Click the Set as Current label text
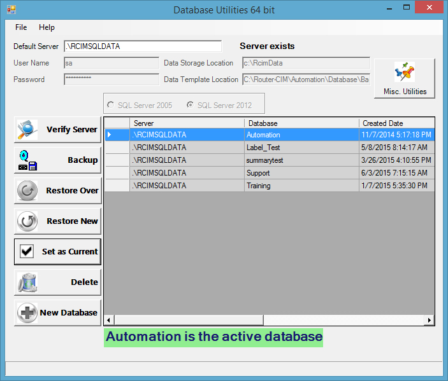The width and height of the screenshot is (448, 381). click(69, 251)
